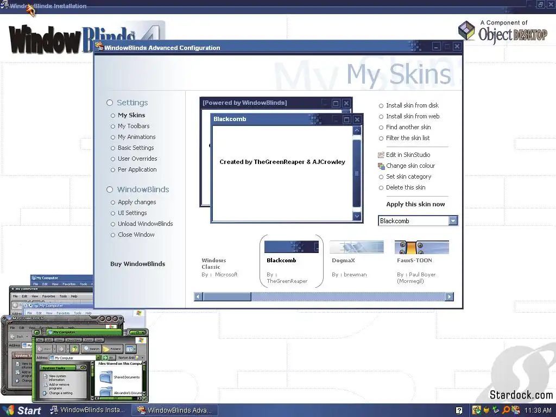The image size is (556, 417).
Task: Click the preview scrollbar up arrow
Action: point(357,130)
